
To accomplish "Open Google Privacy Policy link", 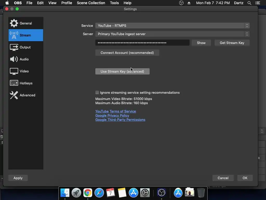I will (112, 115).
